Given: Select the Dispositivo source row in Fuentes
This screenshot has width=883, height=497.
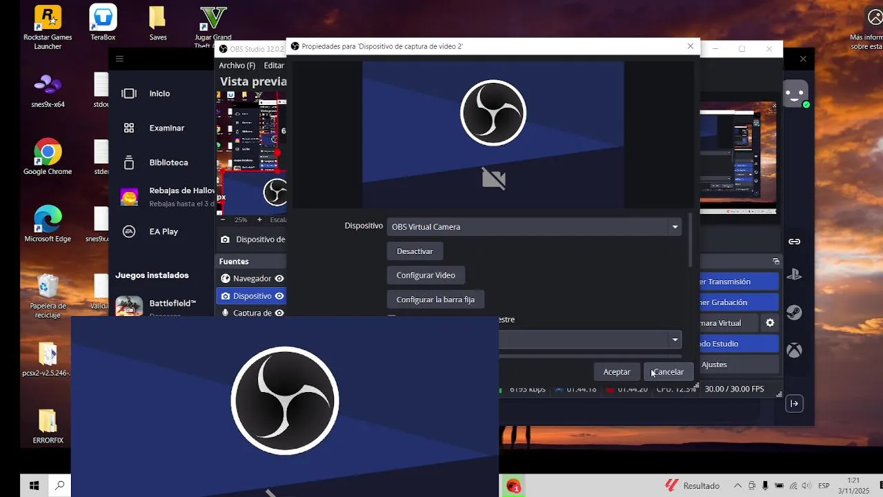Looking at the screenshot, I should (251, 295).
